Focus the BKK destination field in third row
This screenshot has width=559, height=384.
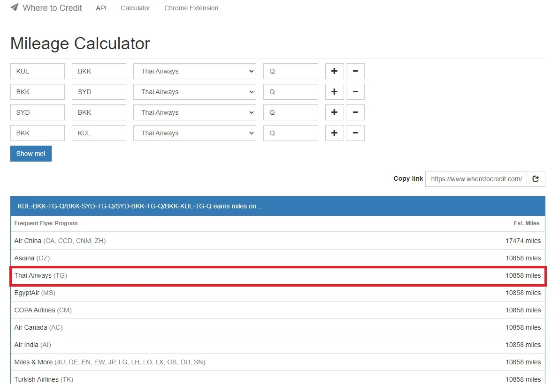99,112
